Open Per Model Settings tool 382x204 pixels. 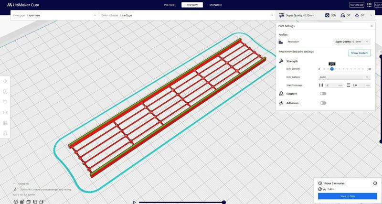tap(5, 123)
